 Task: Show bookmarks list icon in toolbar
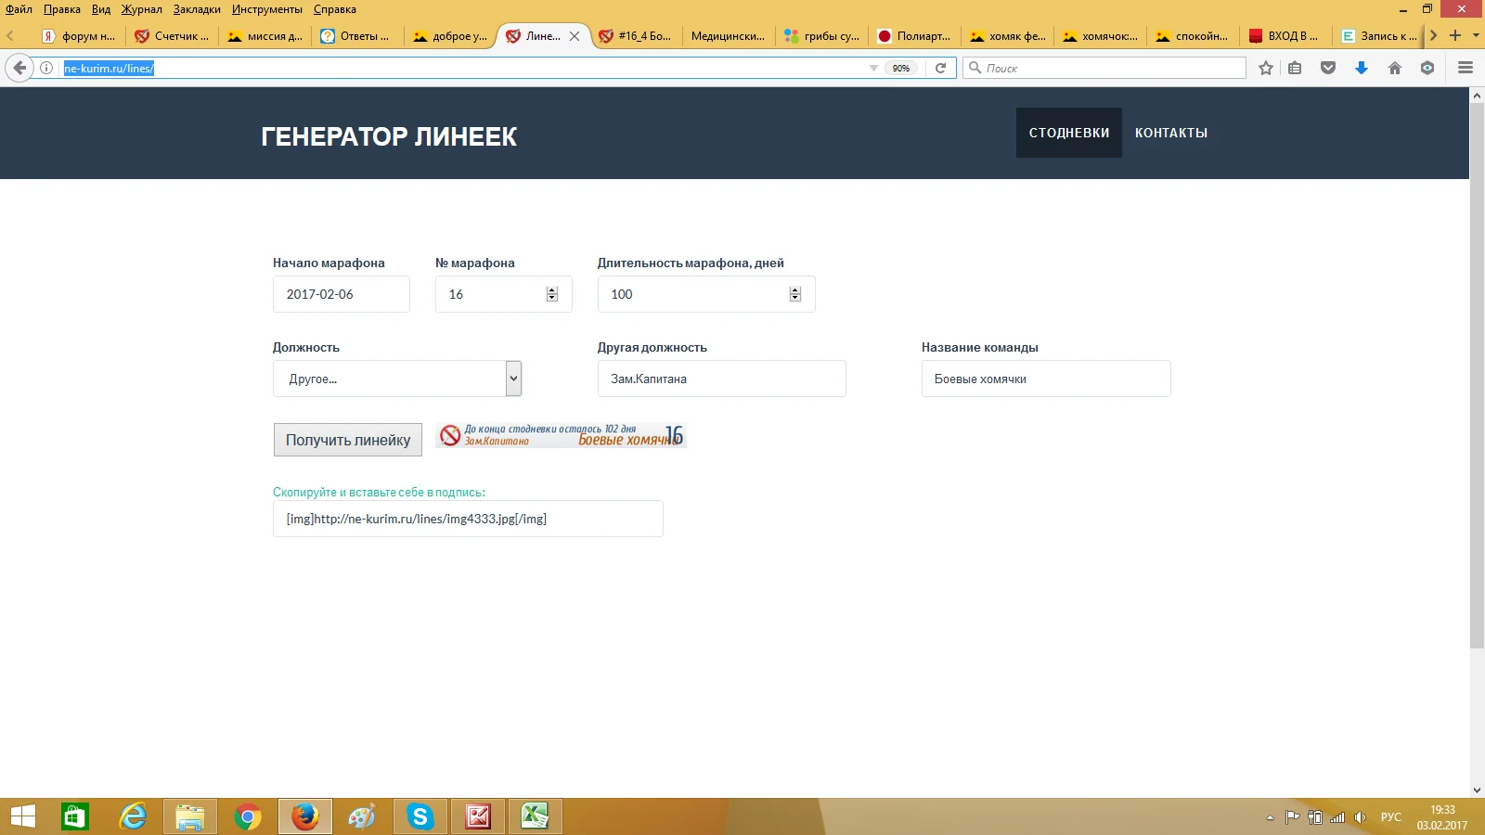click(1295, 68)
